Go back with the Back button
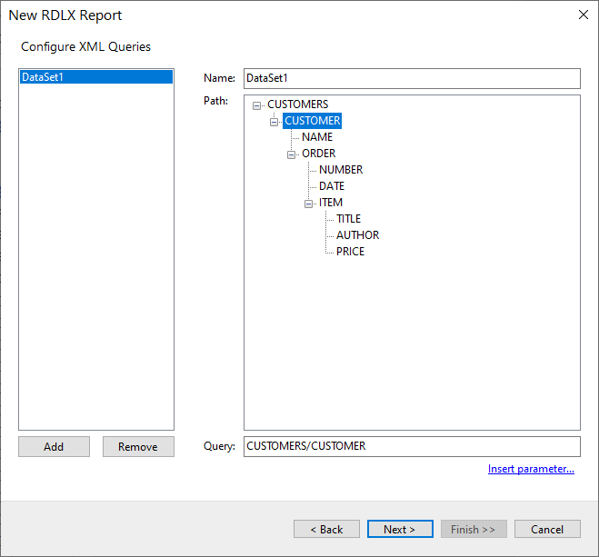The width and height of the screenshot is (599, 557). click(x=326, y=529)
